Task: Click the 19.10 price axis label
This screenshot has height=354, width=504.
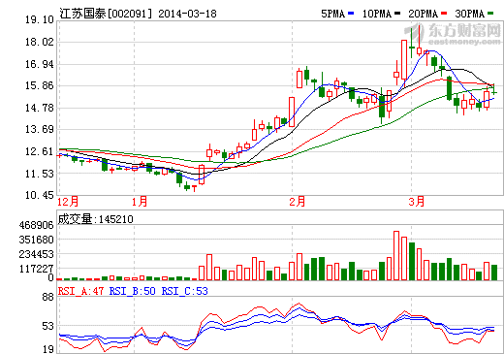Action: pos(40,20)
